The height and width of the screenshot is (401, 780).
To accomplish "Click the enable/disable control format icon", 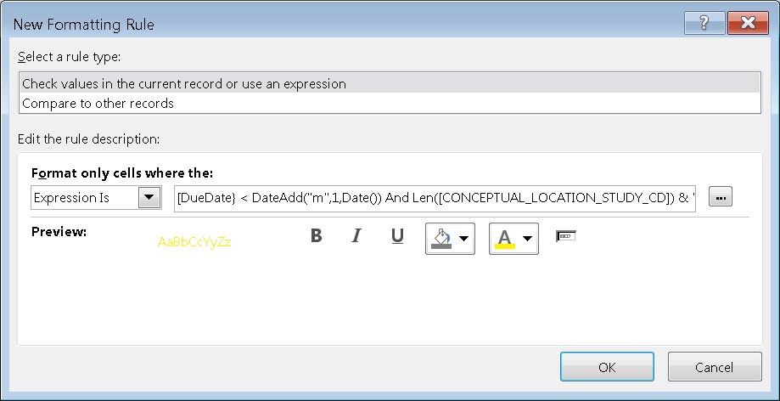I will [565, 236].
